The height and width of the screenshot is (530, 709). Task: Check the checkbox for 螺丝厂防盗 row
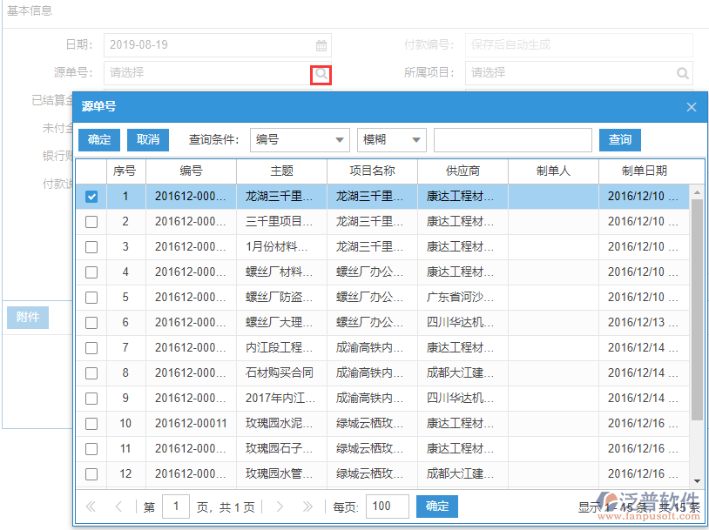pos(91,298)
